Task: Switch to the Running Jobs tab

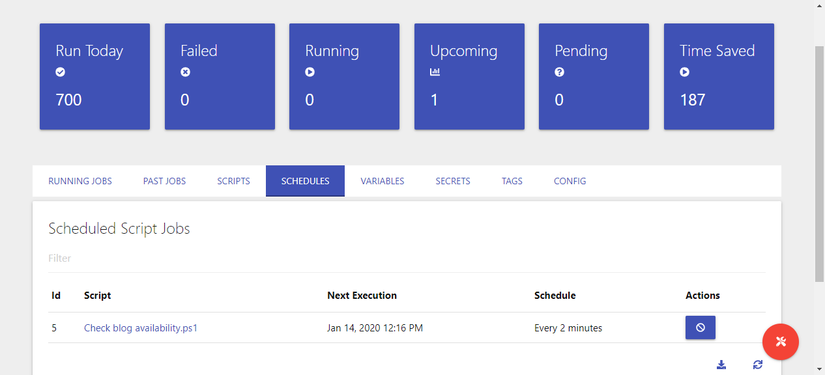Action: [80, 181]
